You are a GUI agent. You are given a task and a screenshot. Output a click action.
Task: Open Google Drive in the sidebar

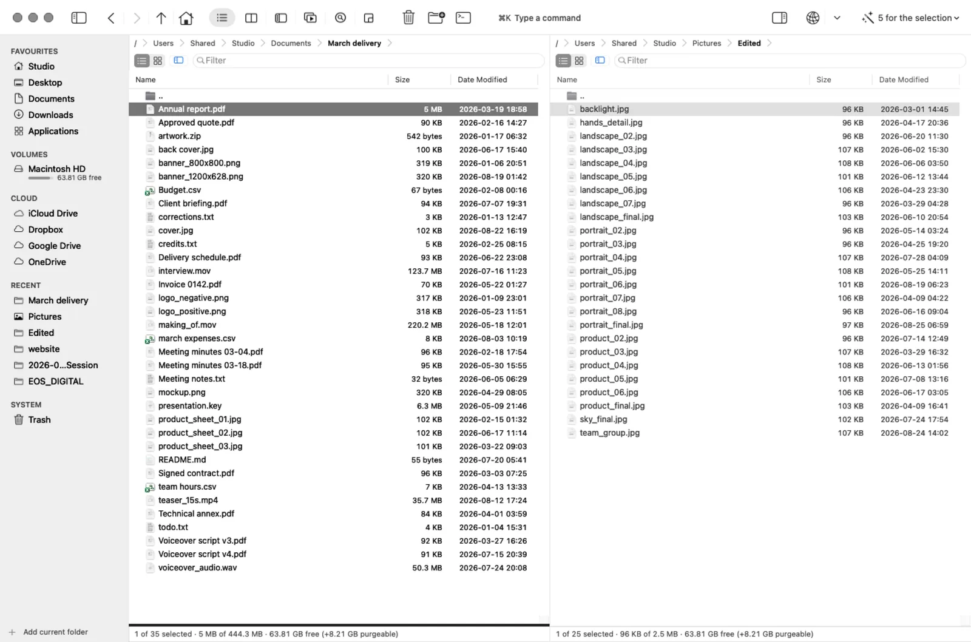[55, 246]
